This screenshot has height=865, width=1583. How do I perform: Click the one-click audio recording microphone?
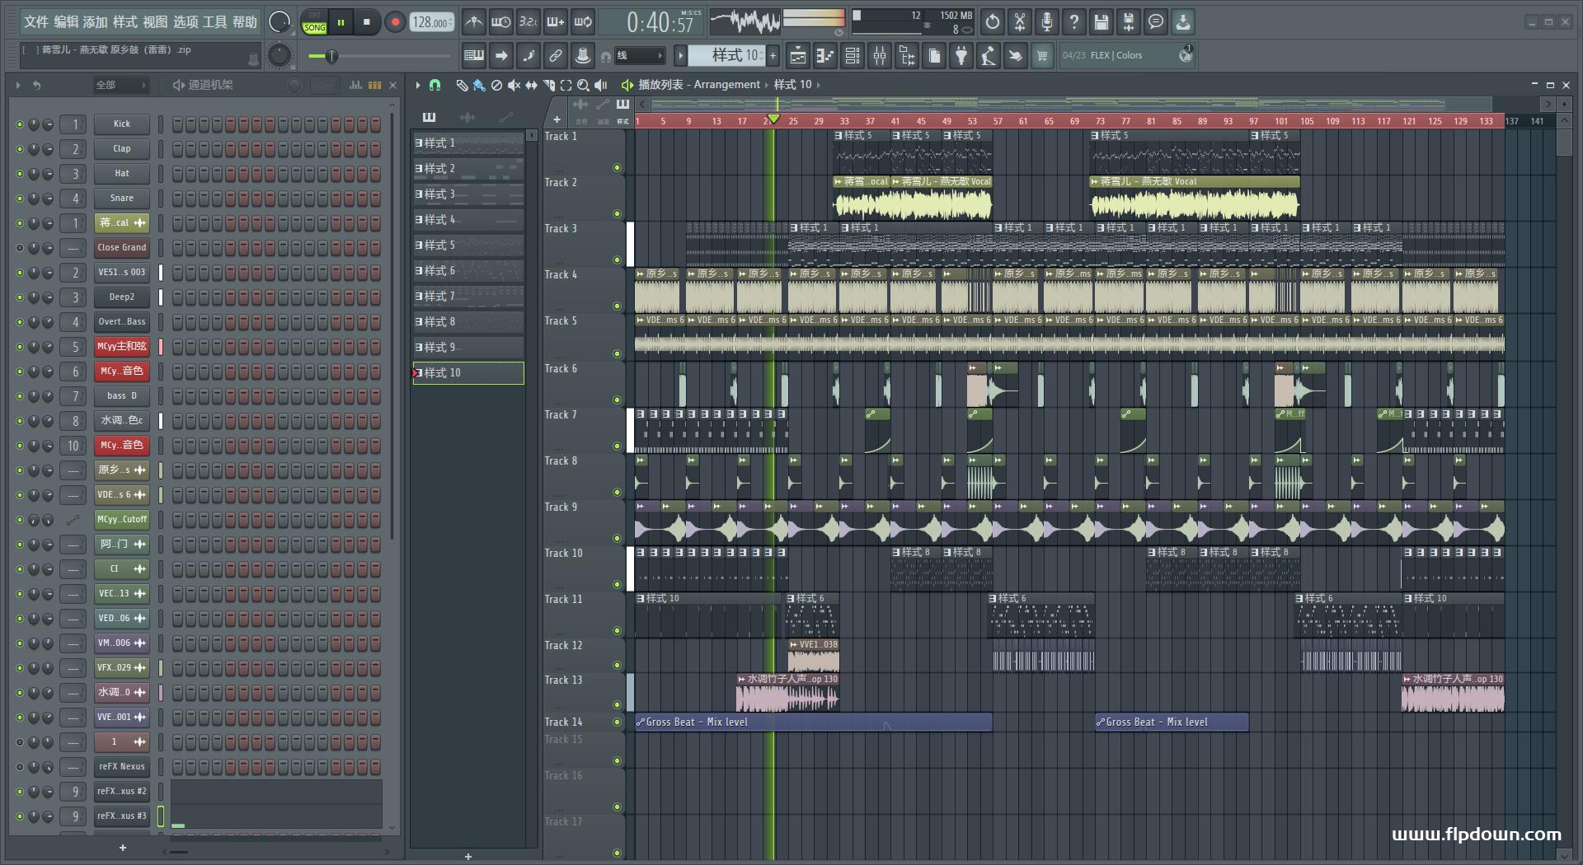click(1047, 22)
